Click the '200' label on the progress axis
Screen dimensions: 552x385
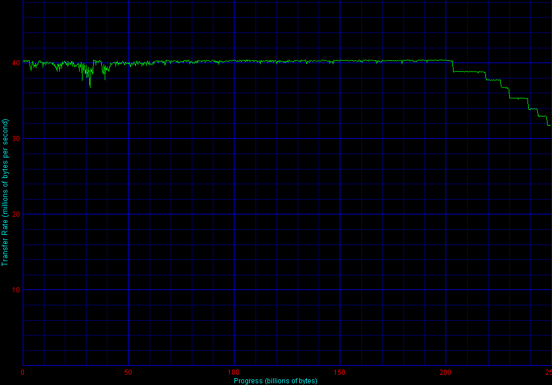(x=446, y=372)
